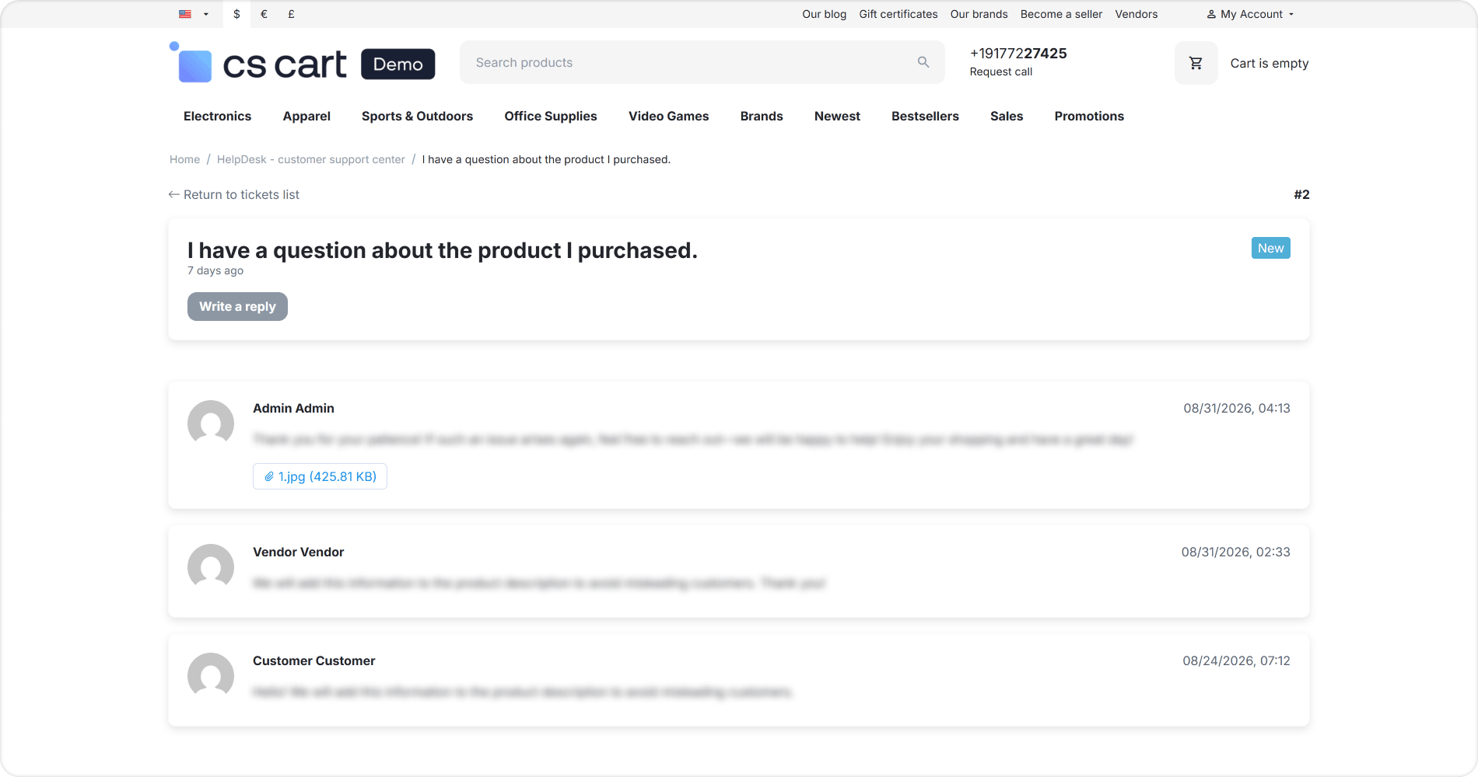1478x777 pixels.
Task: Click Admin Admin's avatar
Action: coord(211,423)
